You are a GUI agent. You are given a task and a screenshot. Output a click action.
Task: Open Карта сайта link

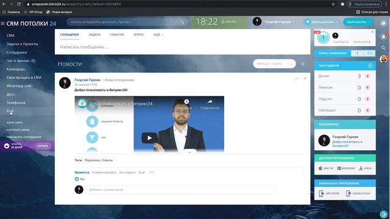(15, 123)
